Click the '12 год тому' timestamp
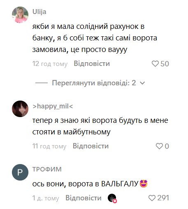The width and height of the screenshot is (188, 209). [50, 64]
